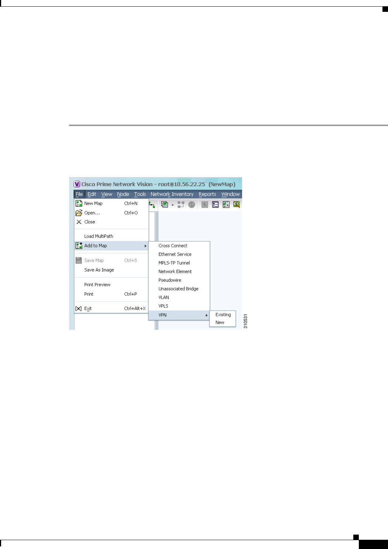The image size is (388, 549).
Task: Open the Tools menu
Action: 140,194
